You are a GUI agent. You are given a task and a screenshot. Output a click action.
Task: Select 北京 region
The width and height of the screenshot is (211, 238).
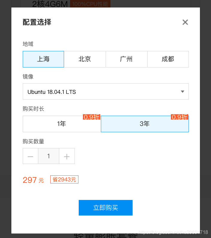85,59
